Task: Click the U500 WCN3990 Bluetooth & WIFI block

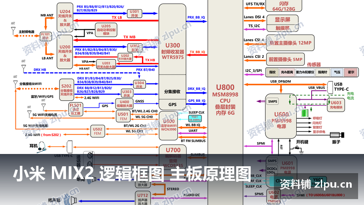Action: (x=168, y=126)
